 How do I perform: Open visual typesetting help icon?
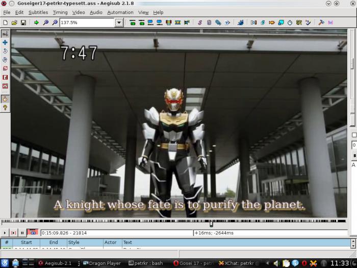pos(5,108)
